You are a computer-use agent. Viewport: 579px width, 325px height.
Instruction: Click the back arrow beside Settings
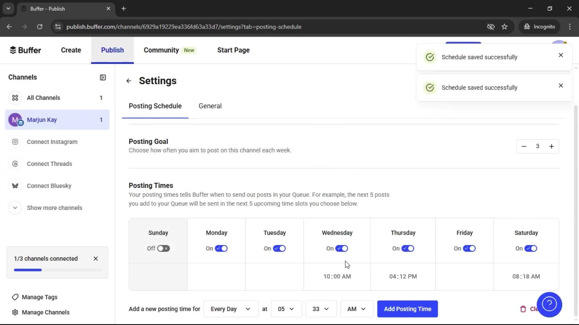point(129,81)
